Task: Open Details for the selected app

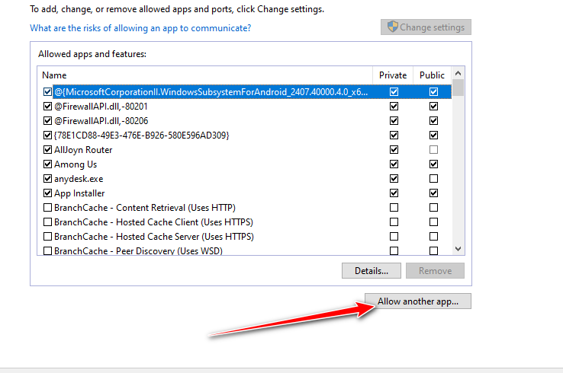Action: (372, 270)
